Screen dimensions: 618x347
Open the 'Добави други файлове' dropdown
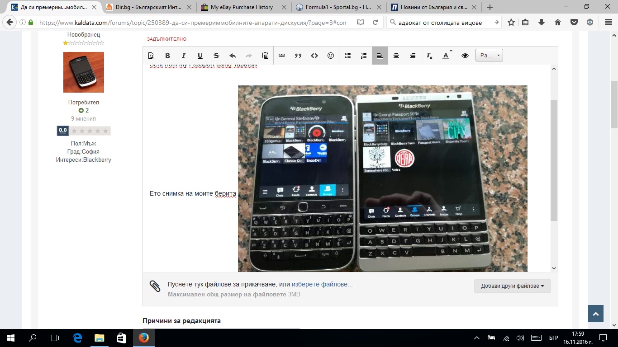pyautogui.click(x=513, y=286)
